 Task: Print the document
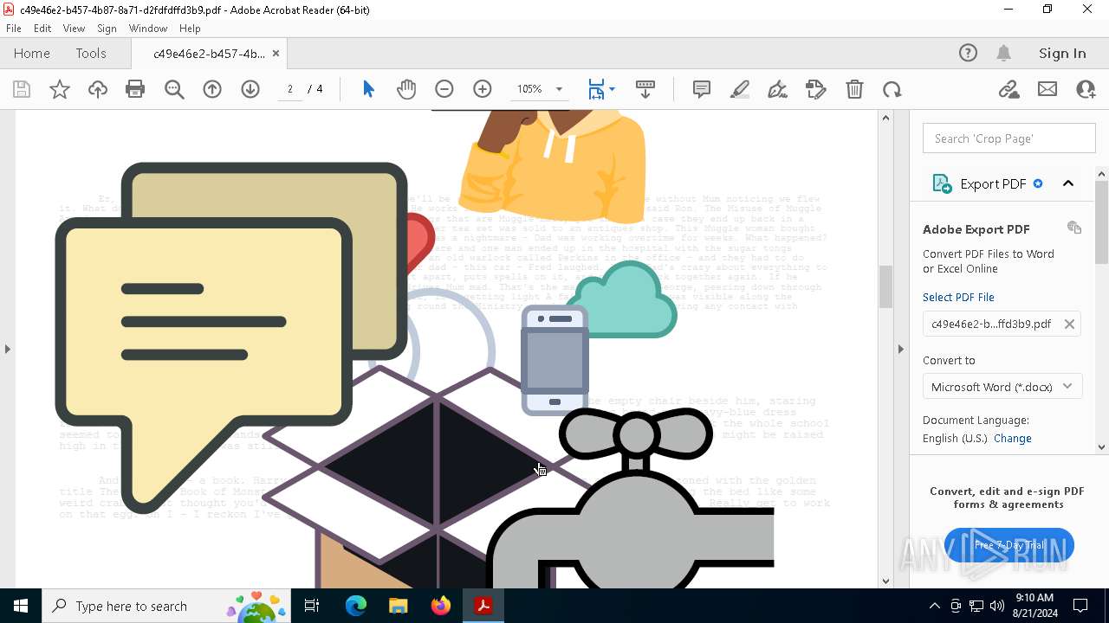[135, 89]
